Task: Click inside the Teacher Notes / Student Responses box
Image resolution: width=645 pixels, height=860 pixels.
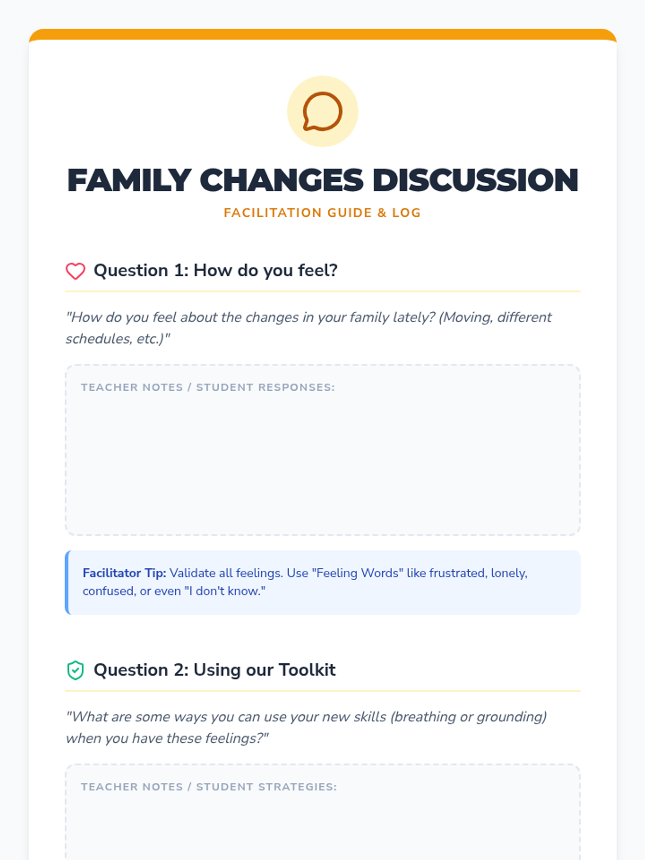Action: 322,462
